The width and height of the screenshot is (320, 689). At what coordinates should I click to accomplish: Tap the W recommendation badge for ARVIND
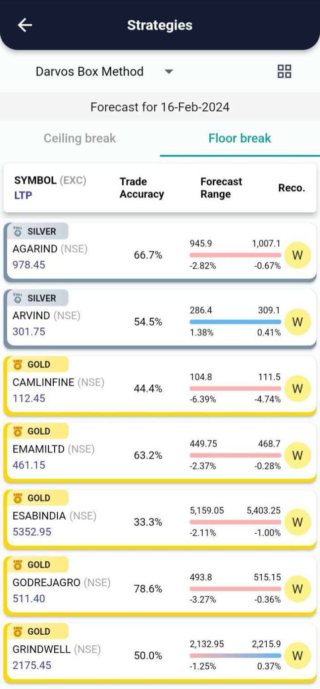[x=298, y=322]
